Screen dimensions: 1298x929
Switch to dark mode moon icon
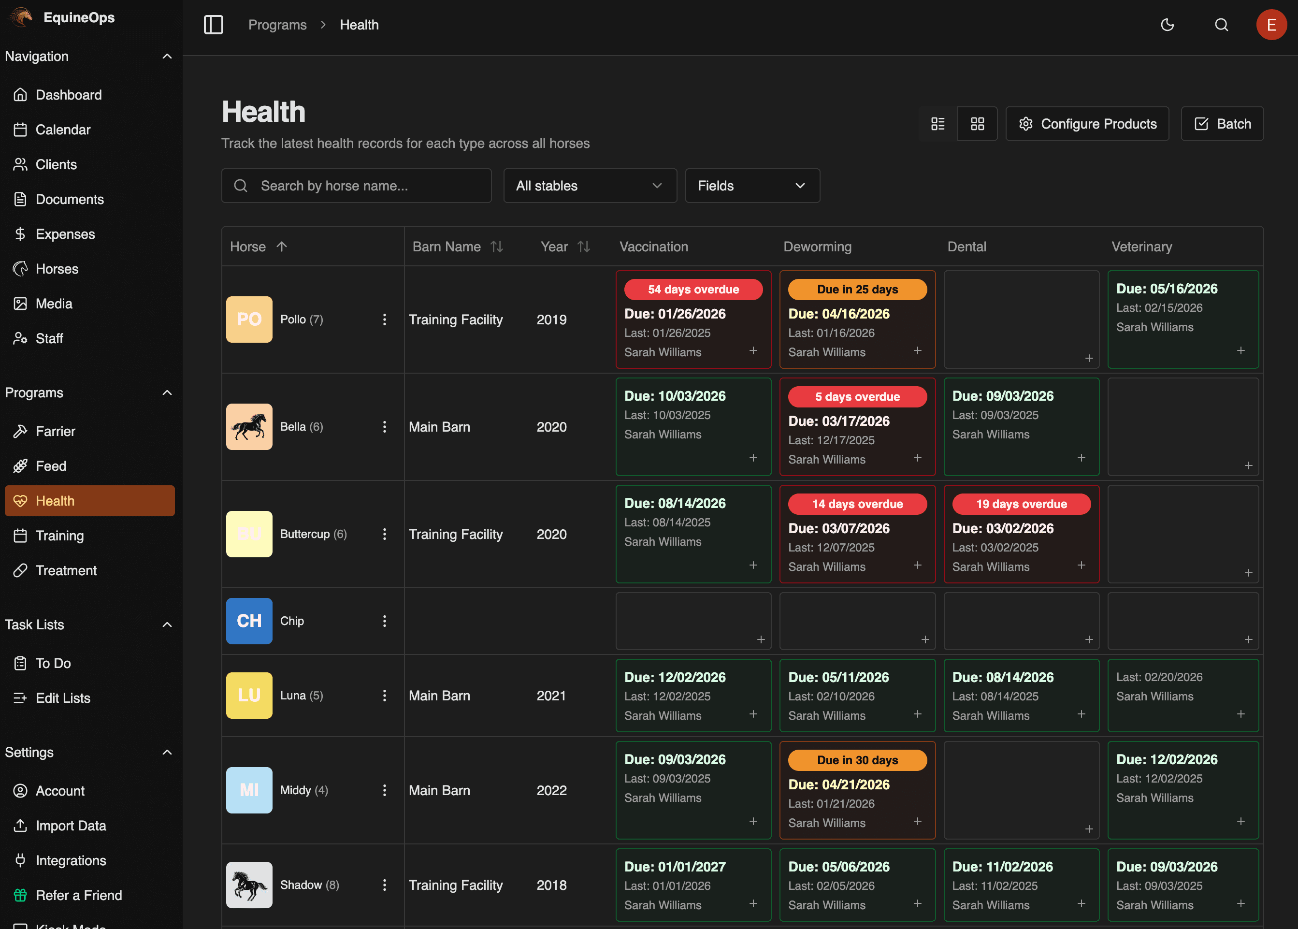click(x=1167, y=25)
